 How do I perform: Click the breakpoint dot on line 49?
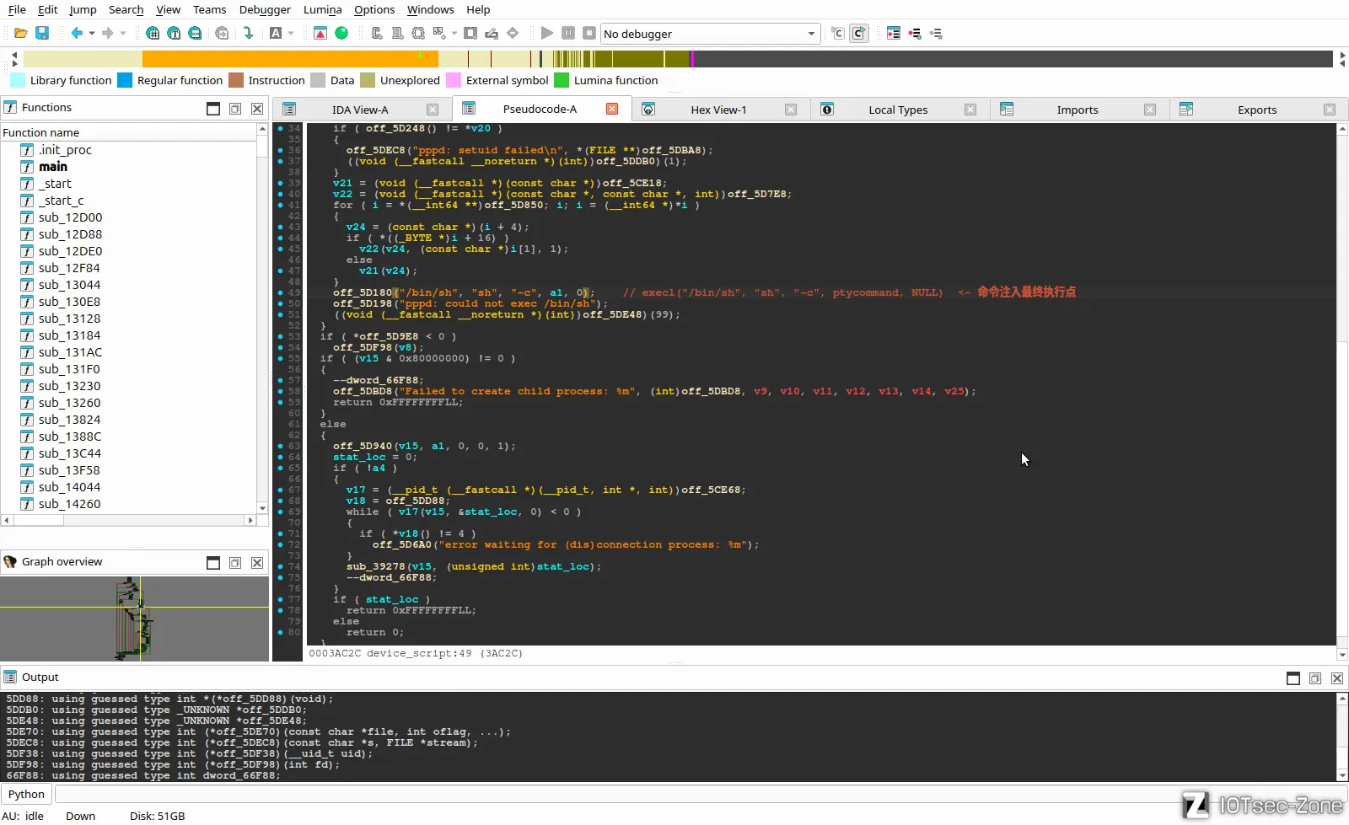point(281,292)
